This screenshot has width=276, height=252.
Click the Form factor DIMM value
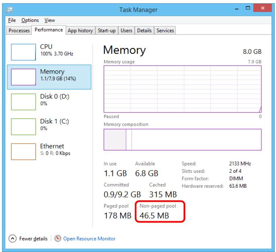236,178
